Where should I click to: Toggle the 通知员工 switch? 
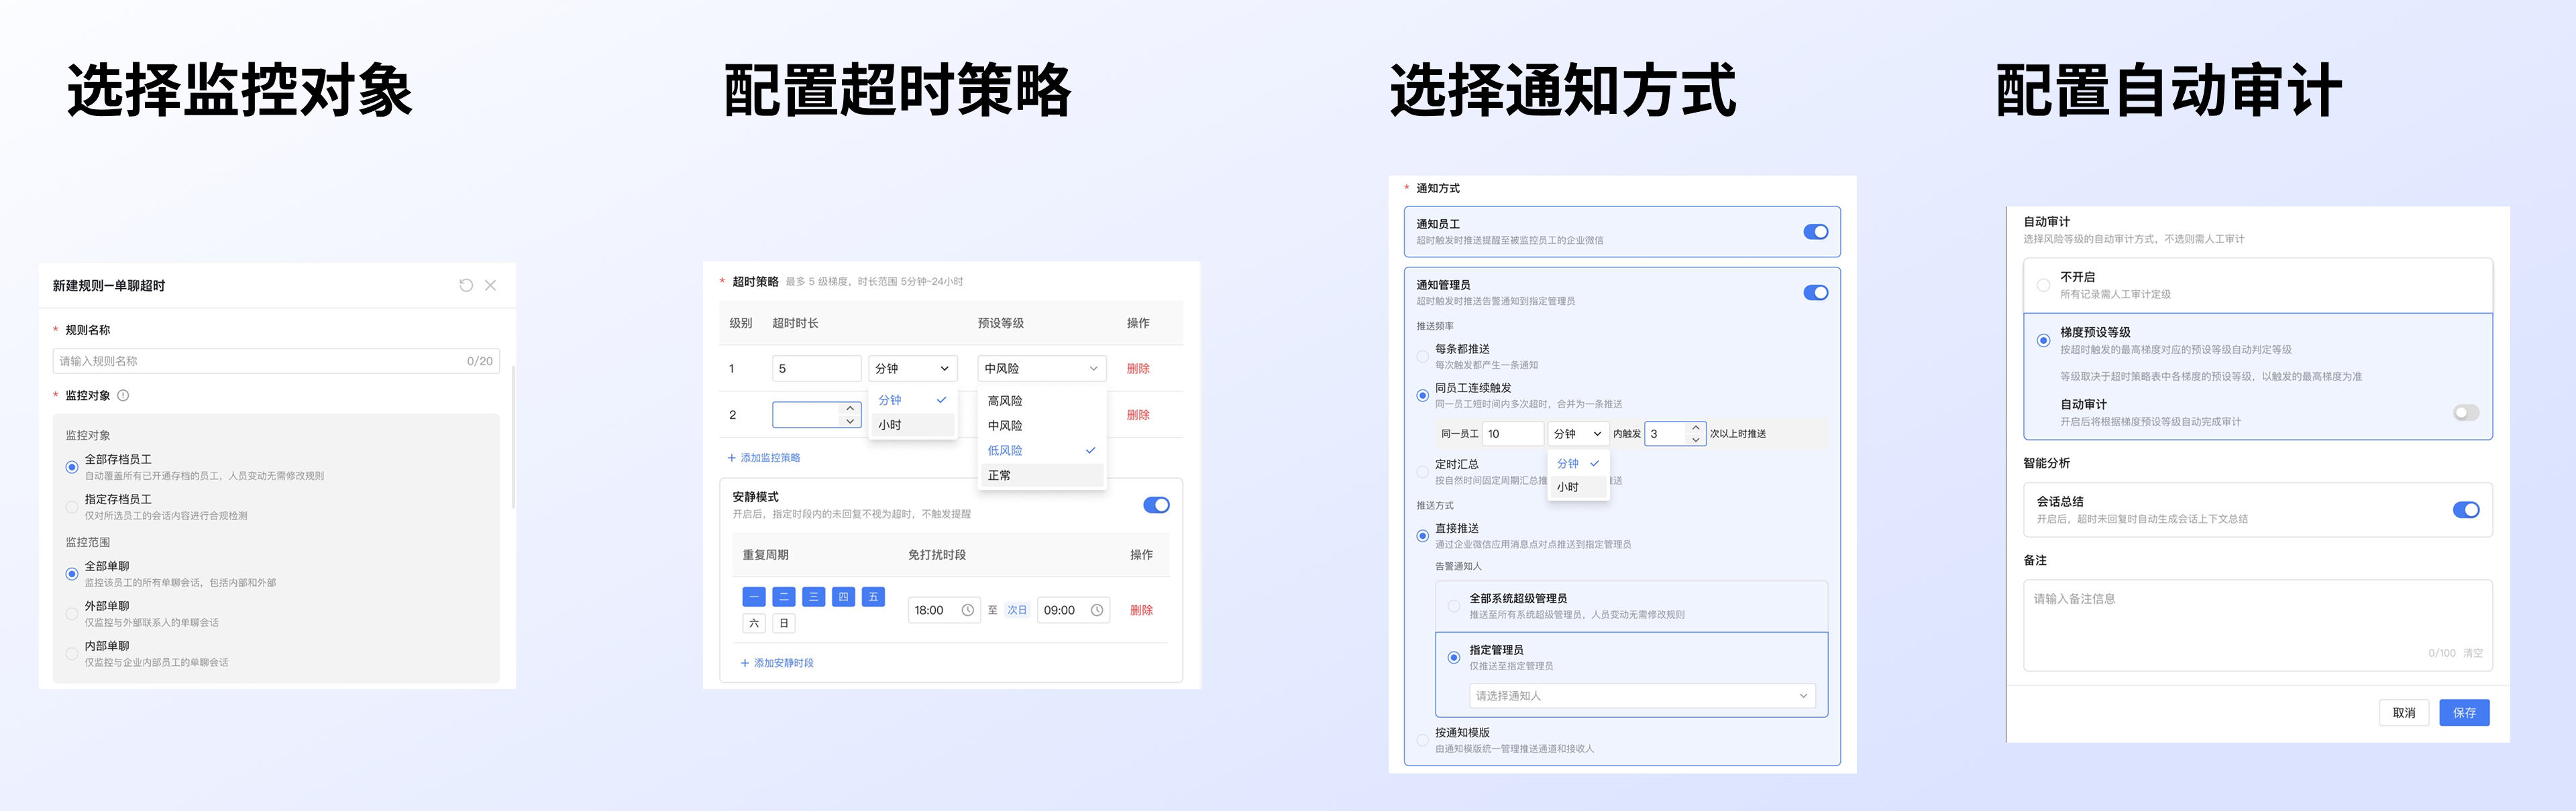click(x=1816, y=232)
